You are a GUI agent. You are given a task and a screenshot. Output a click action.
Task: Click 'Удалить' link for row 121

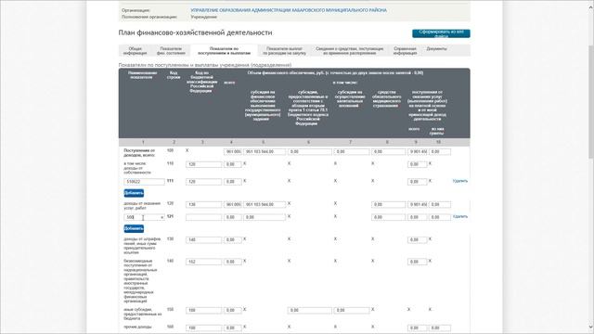(460, 216)
